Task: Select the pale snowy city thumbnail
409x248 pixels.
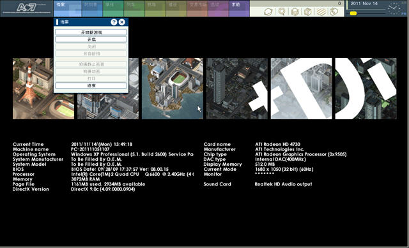Action: coord(301,89)
